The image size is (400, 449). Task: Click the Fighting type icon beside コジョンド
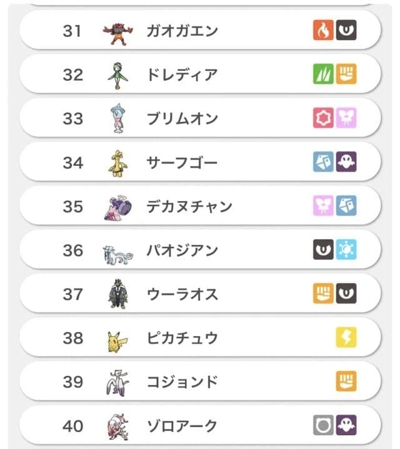(346, 381)
